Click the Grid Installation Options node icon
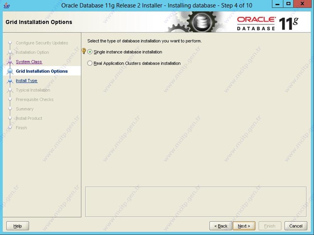The height and width of the screenshot is (235, 314). [x=10, y=71]
